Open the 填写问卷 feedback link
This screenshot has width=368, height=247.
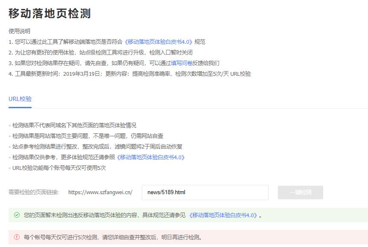181,63
